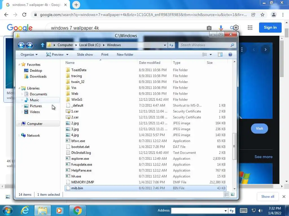This screenshot has height=216, width=289.
Task: Click the Visit button in Chrome
Action: 259,129
